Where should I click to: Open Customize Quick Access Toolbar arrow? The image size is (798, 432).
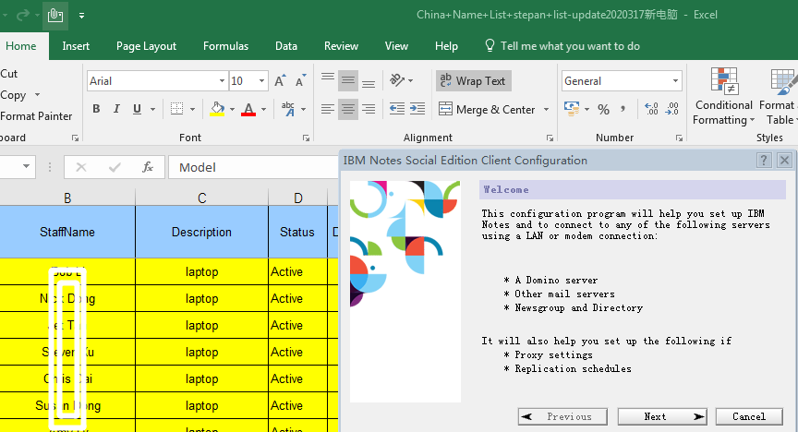click(x=81, y=16)
